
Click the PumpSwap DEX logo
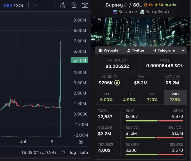(x=142, y=12)
